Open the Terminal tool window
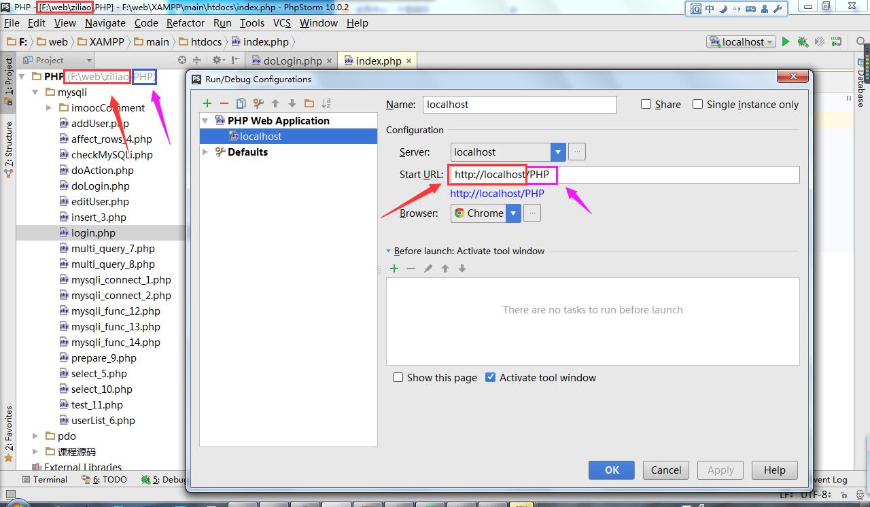870x507 pixels. (46, 479)
